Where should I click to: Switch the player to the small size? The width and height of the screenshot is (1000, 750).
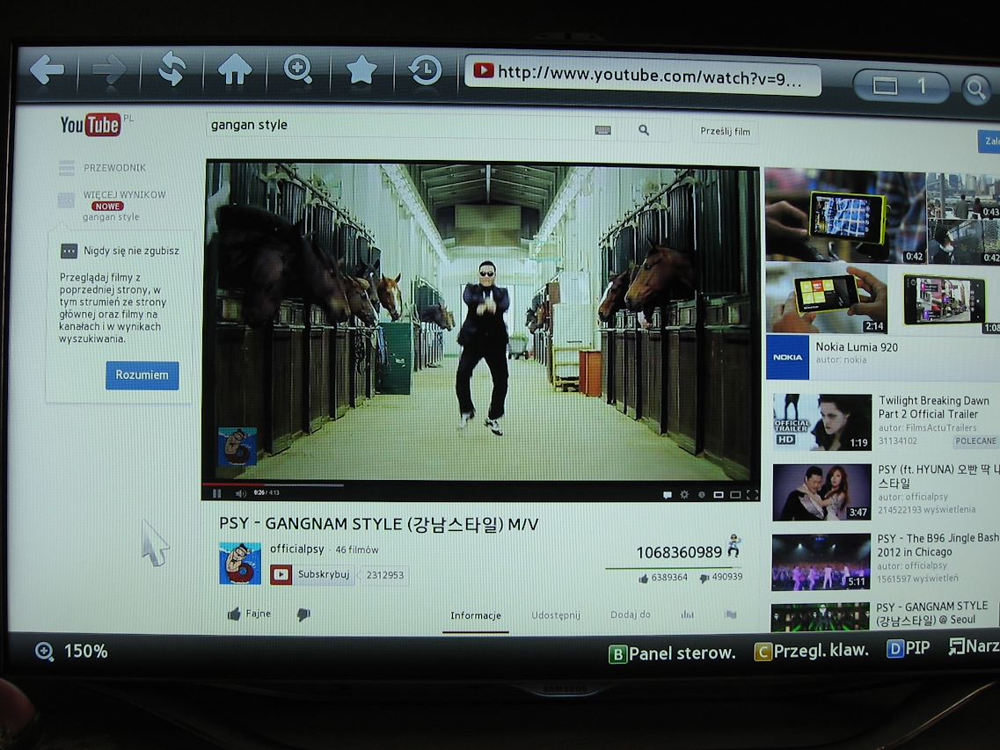pyautogui.click(x=718, y=495)
